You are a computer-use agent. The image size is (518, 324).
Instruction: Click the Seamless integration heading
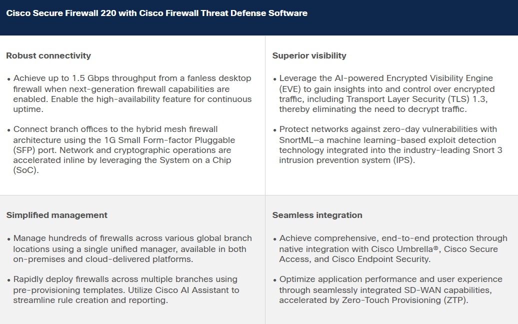tap(317, 215)
